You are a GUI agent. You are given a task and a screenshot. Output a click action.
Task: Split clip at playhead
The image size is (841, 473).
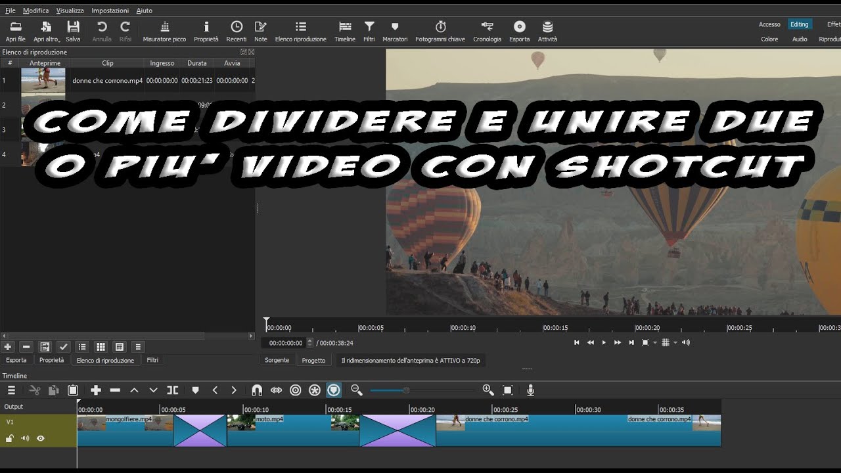tap(173, 390)
